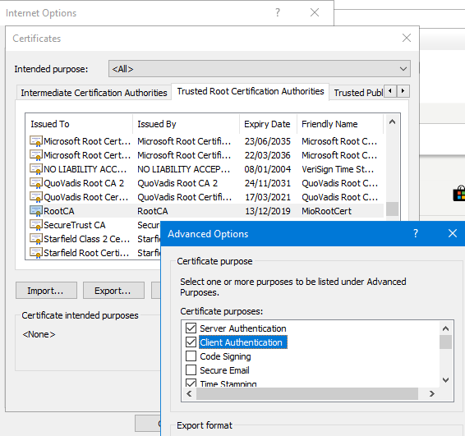This screenshot has width=465, height=436.
Task: Switch to Intermediate Certification Authorities tab
Action: point(94,93)
